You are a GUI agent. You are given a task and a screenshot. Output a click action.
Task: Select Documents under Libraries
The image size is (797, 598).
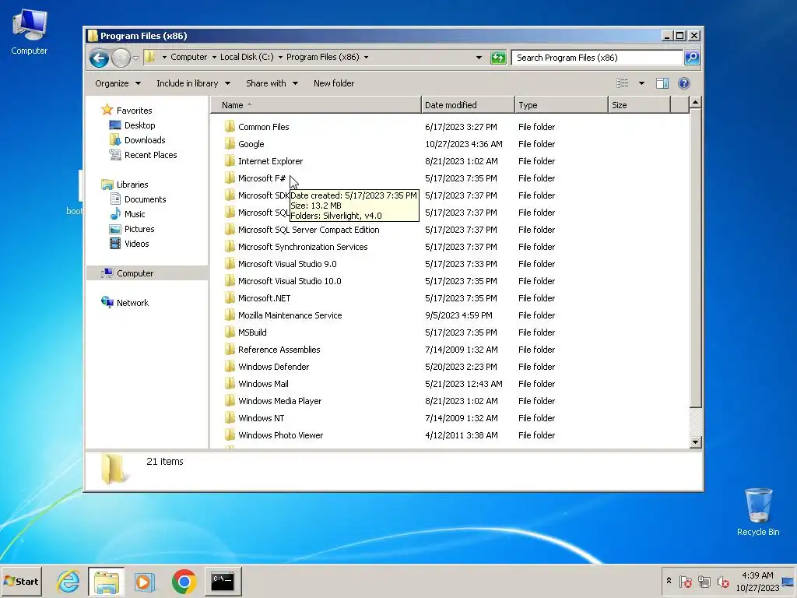pyautogui.click(x=146, y=199)
